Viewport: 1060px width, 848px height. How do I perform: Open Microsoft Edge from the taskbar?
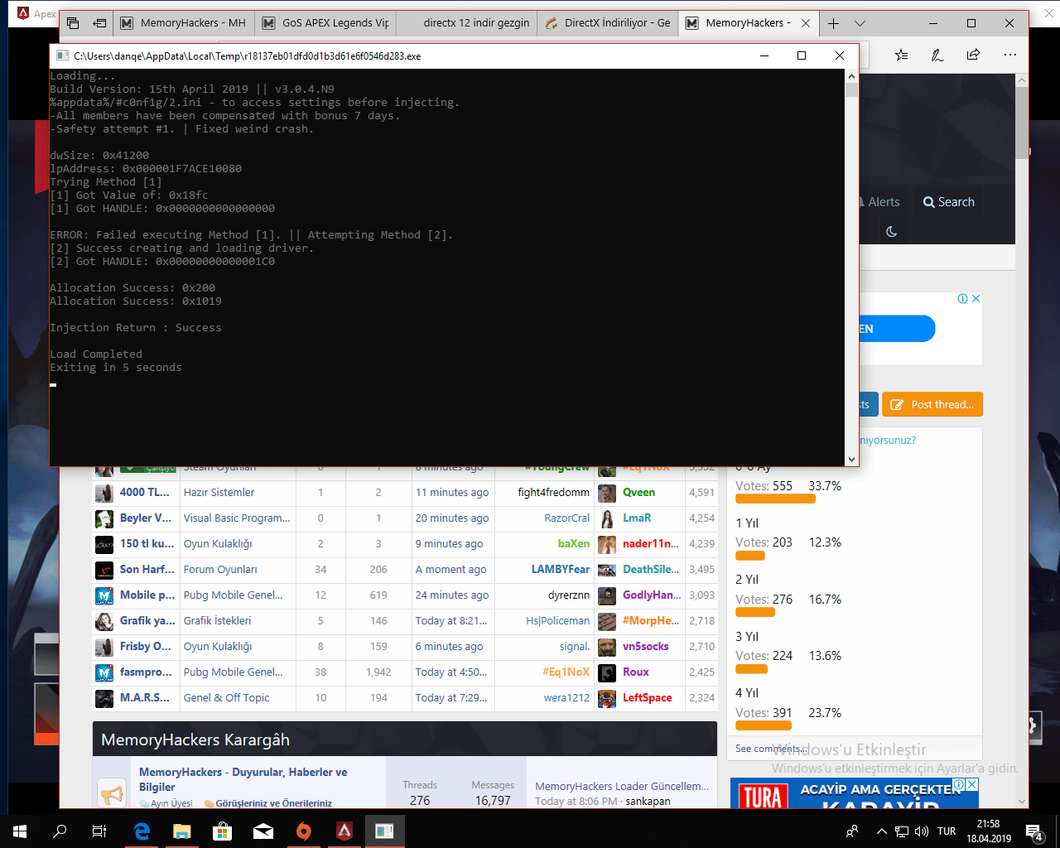click(x=142, y=831)
